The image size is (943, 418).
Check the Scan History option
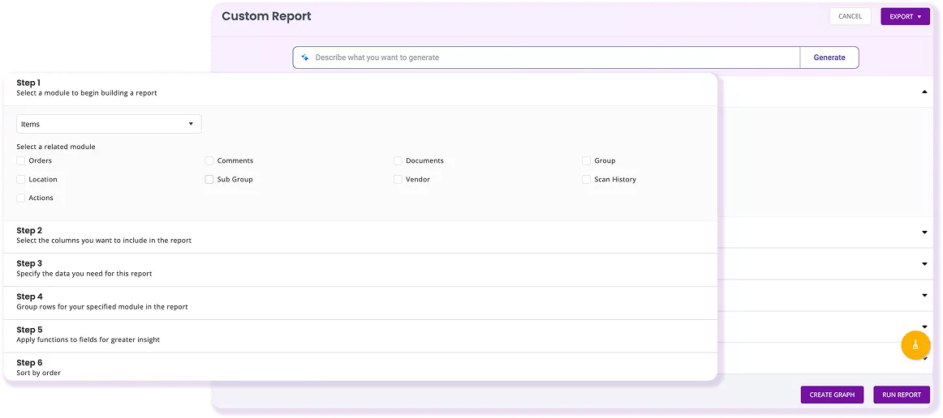coord(587,179)
